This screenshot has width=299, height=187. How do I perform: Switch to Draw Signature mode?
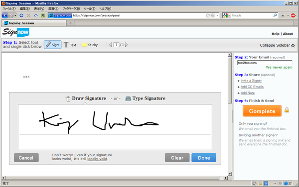(x=89, y=98)
